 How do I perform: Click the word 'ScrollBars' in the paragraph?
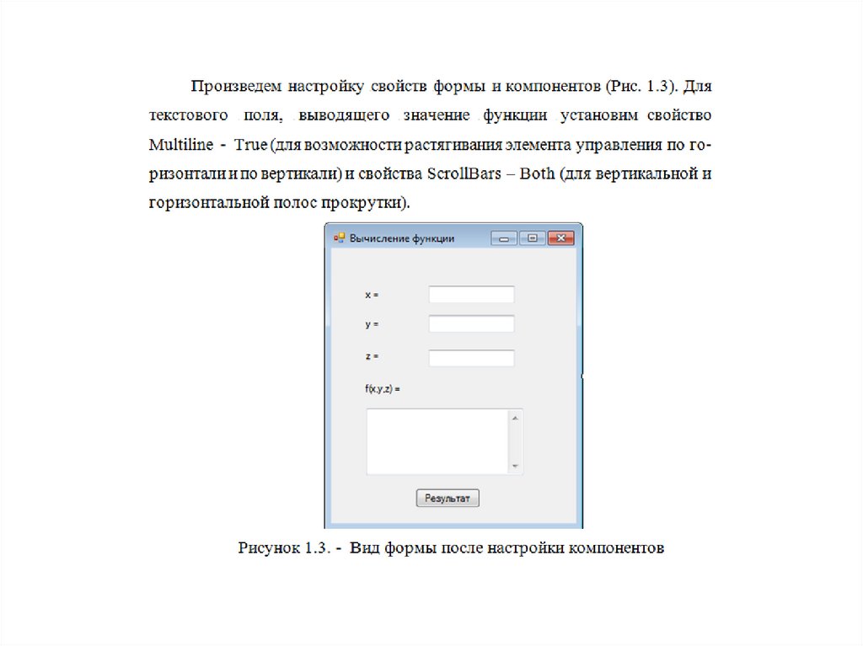coord(464,174)
